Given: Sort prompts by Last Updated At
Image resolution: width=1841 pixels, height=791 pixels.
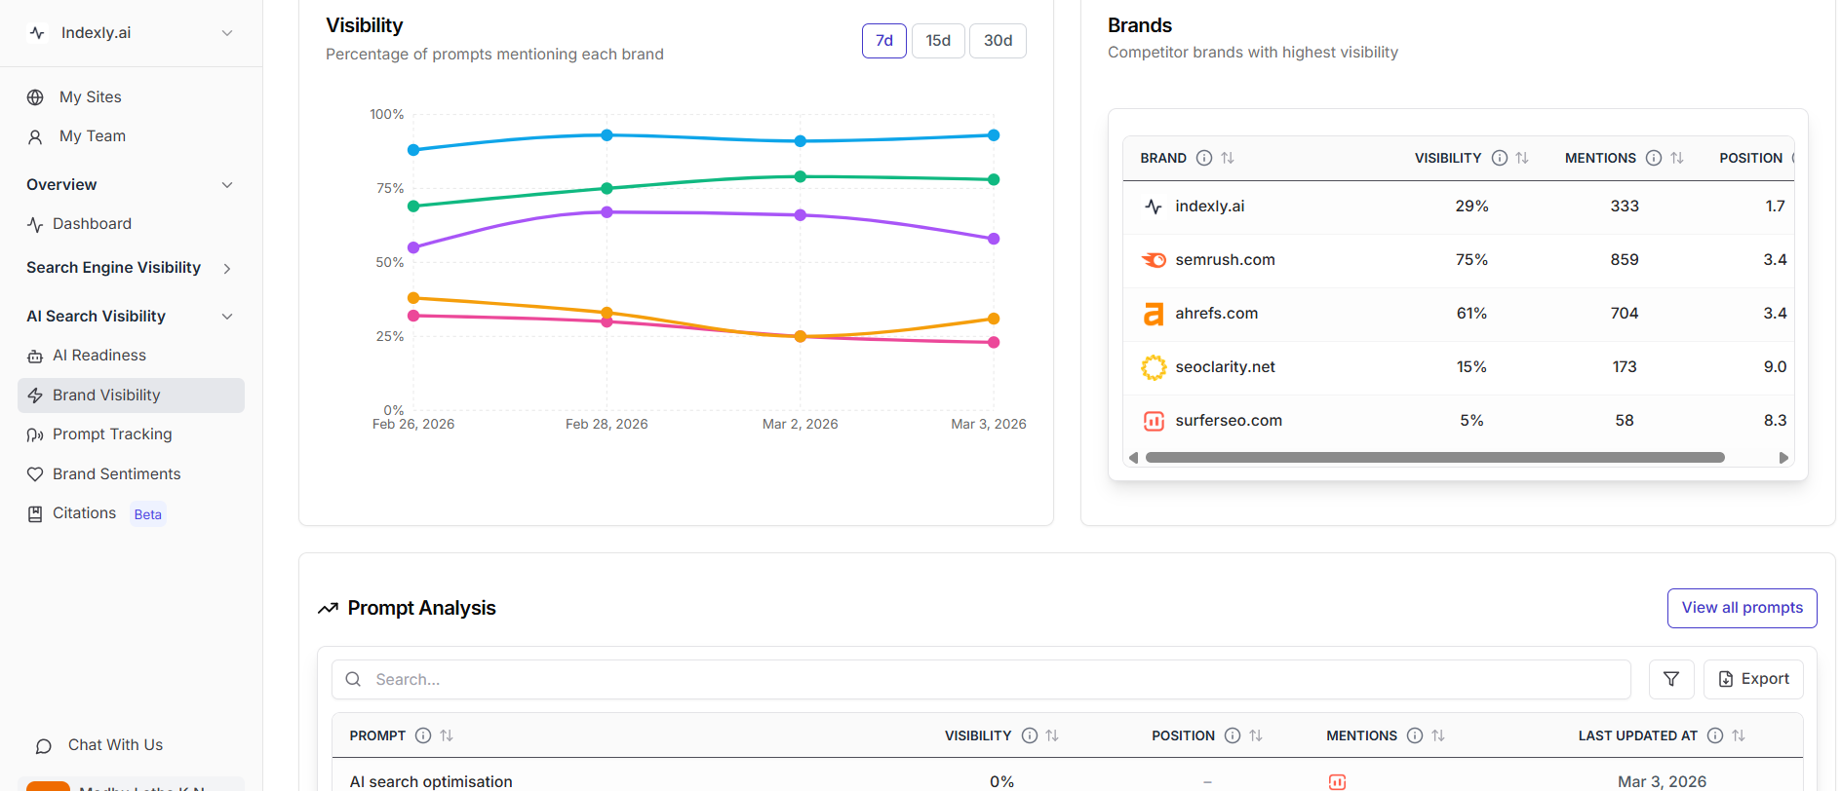Looking at the screenshot, I should (x=1739, y=735).
